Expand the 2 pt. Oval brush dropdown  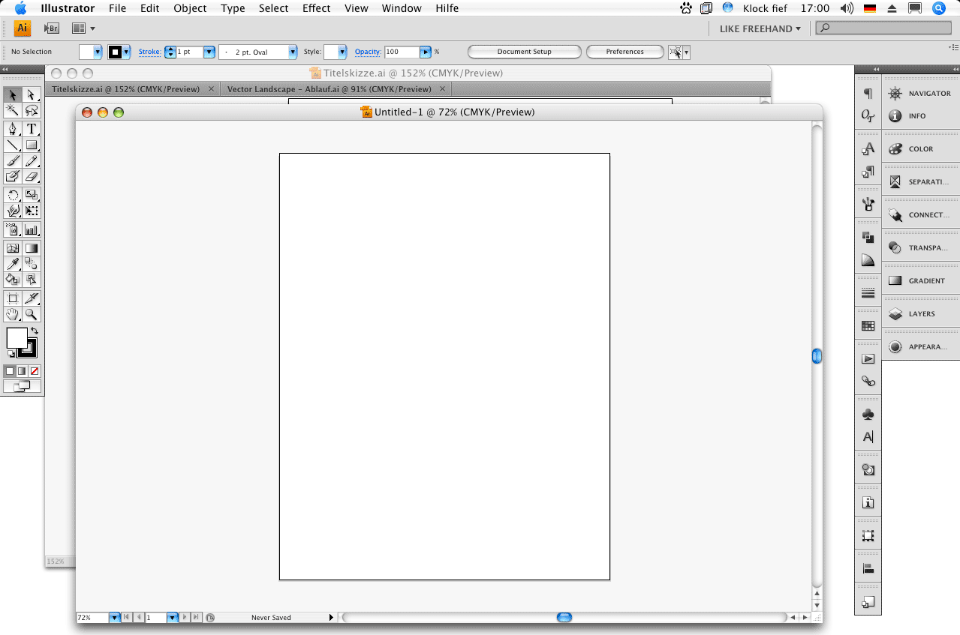coord(292,52)
